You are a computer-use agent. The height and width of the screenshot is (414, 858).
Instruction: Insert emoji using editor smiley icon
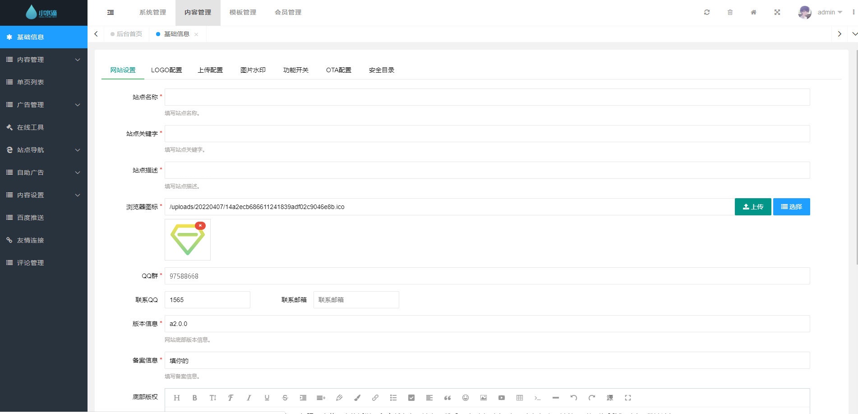pos(466,398)
